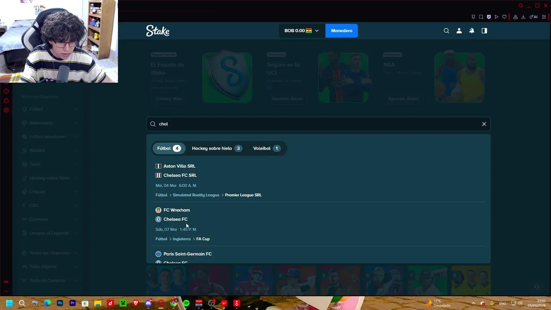
Task: Open the BOB 0.00 currency dropdown
Action: point(301,31)
